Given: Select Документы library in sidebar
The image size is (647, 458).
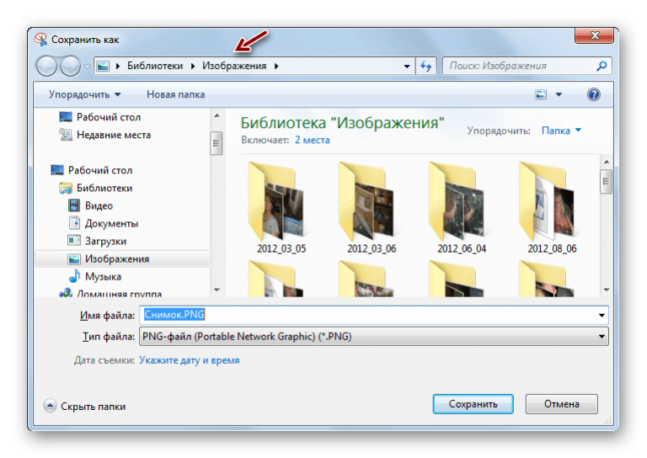Looking at the screenshot, I should point(111,223).
